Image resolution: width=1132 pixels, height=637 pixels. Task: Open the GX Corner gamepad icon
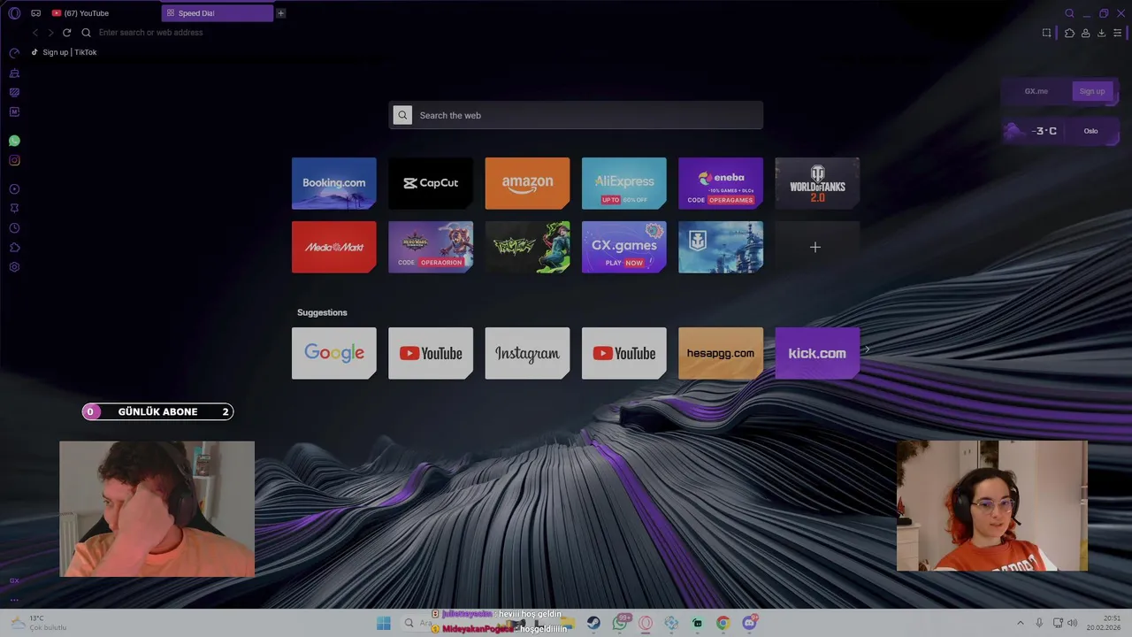pos(35,13)
